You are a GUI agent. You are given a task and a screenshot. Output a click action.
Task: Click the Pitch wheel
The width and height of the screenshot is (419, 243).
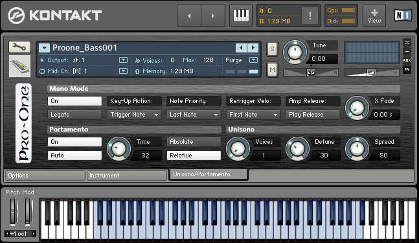tap(13, 211)
